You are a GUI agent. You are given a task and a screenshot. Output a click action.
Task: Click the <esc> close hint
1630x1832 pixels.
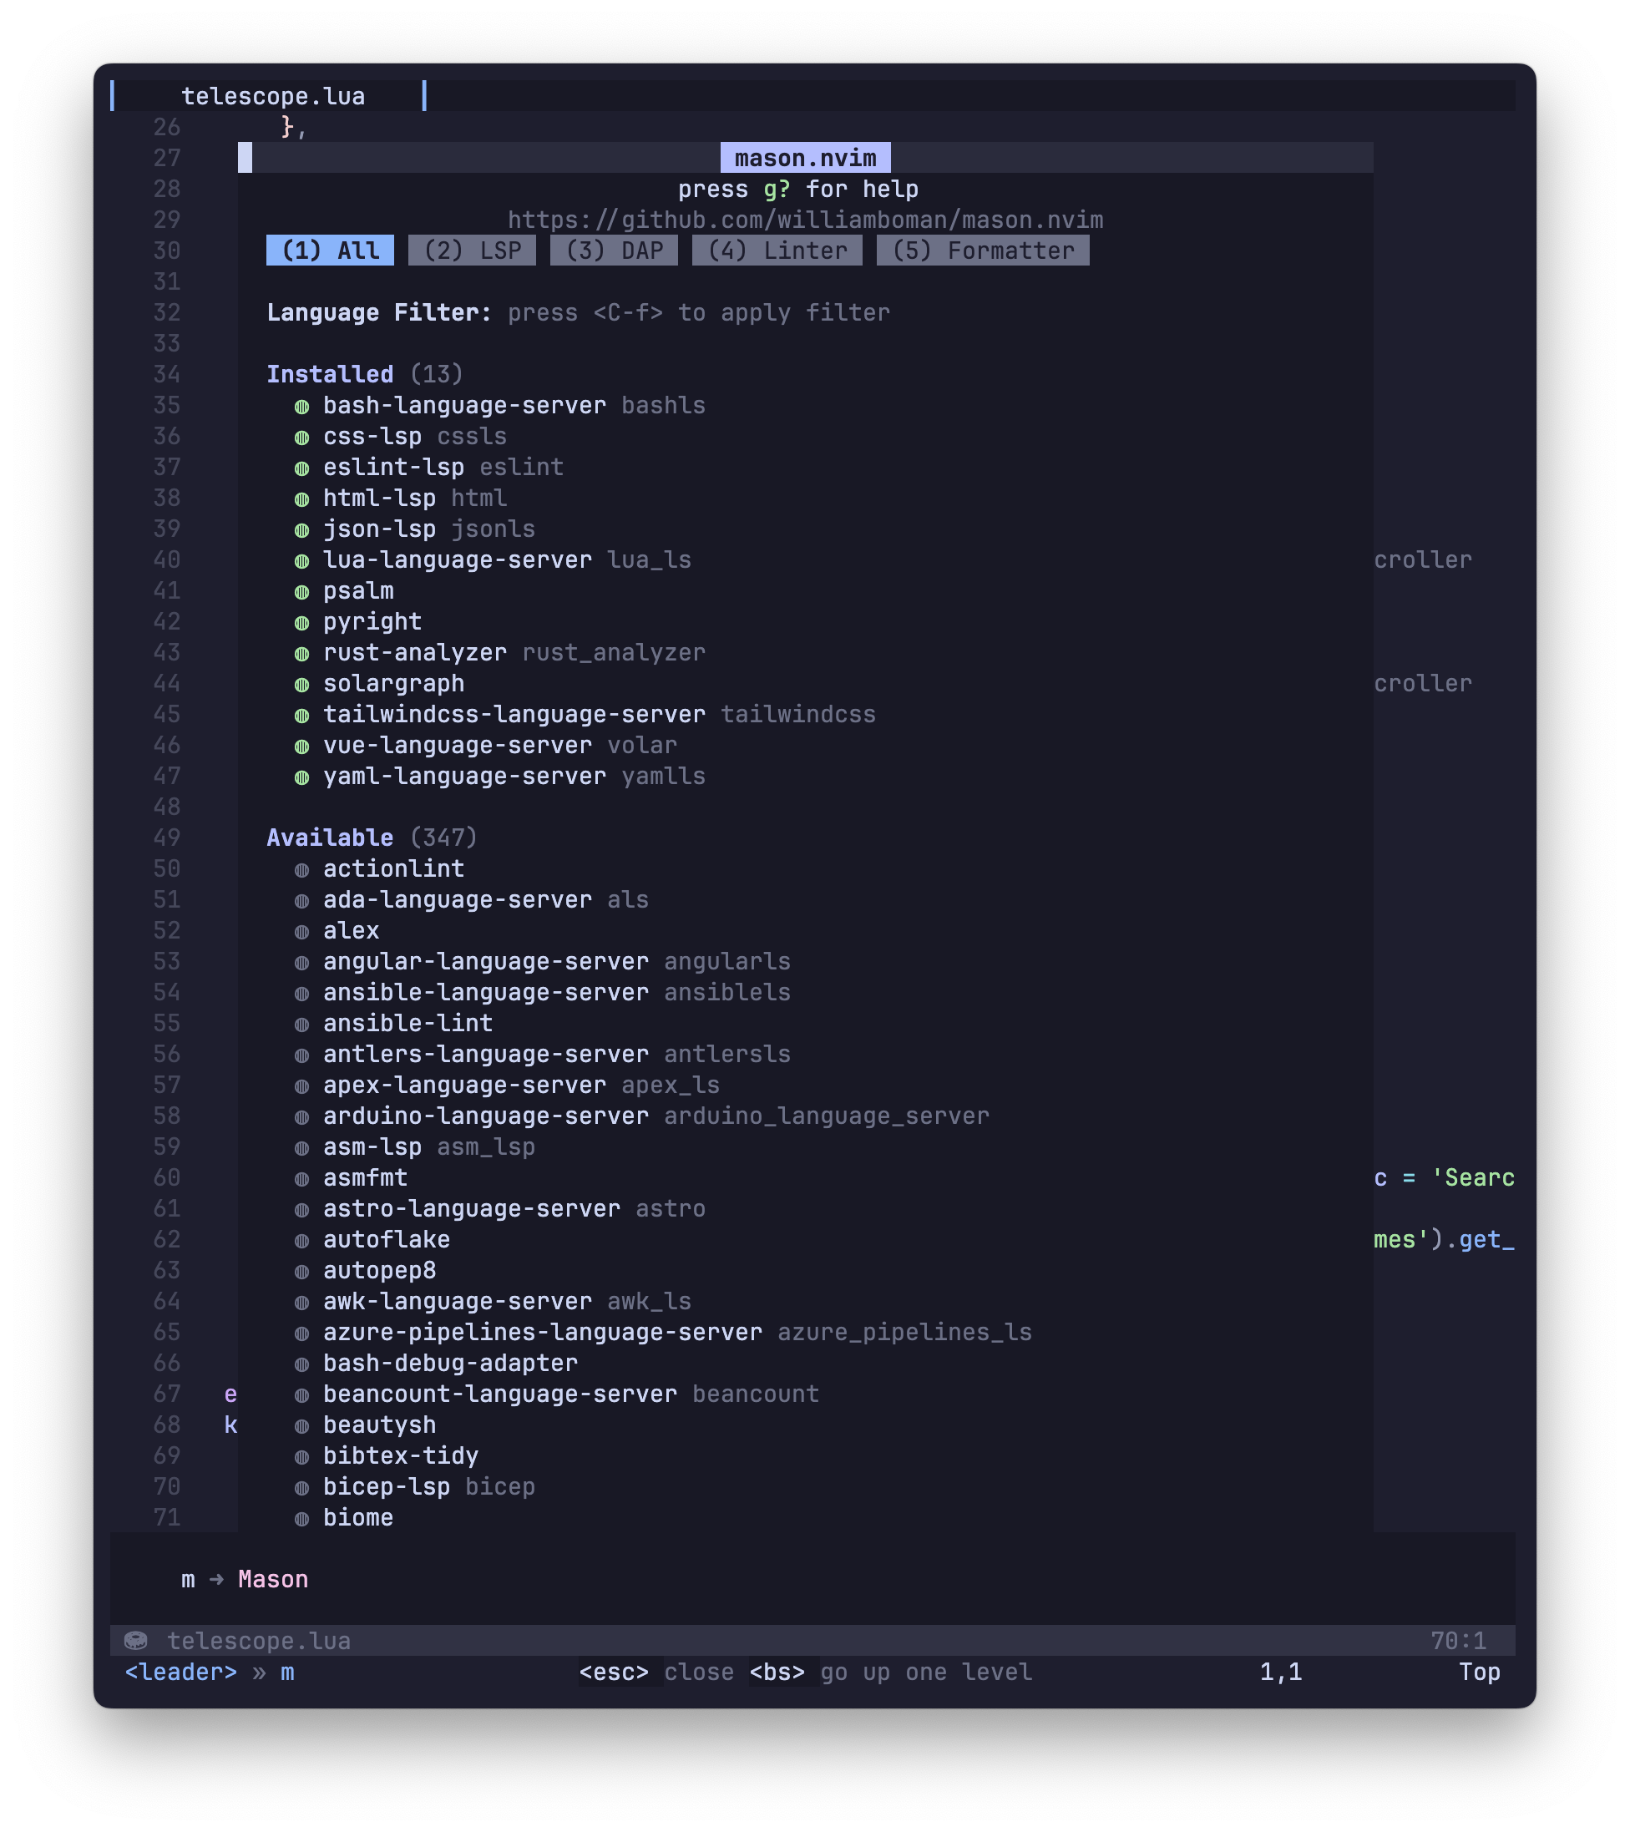coord(656,1672)
